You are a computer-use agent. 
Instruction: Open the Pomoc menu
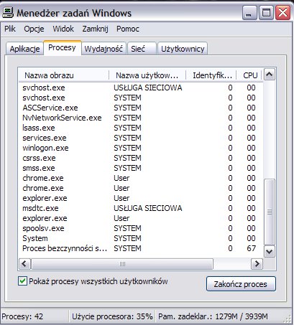pos(128,29)
